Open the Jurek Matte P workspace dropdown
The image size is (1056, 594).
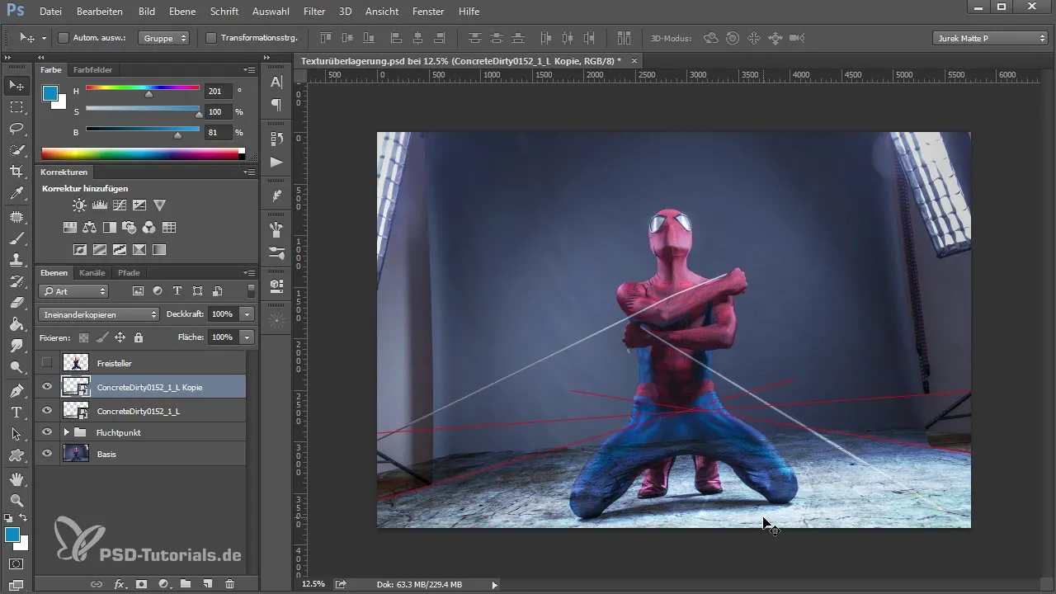(990, 38)
